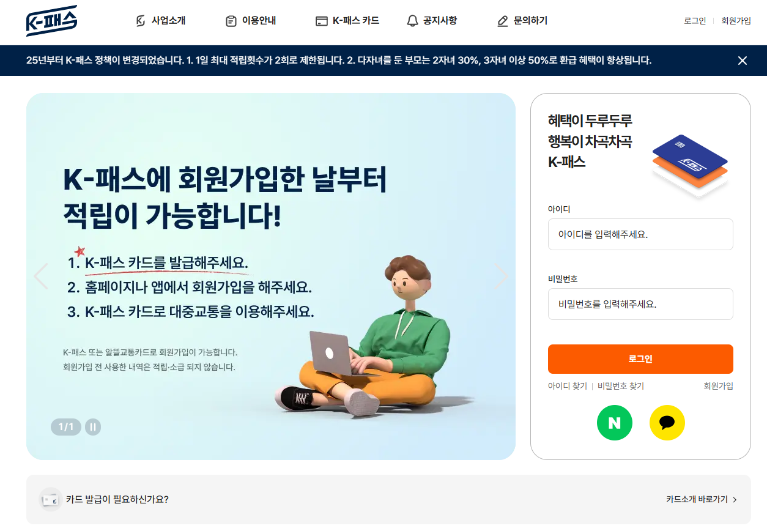Show the previous banner slide
This screenshot has width=767, height=531.
(x=41, y=277)
